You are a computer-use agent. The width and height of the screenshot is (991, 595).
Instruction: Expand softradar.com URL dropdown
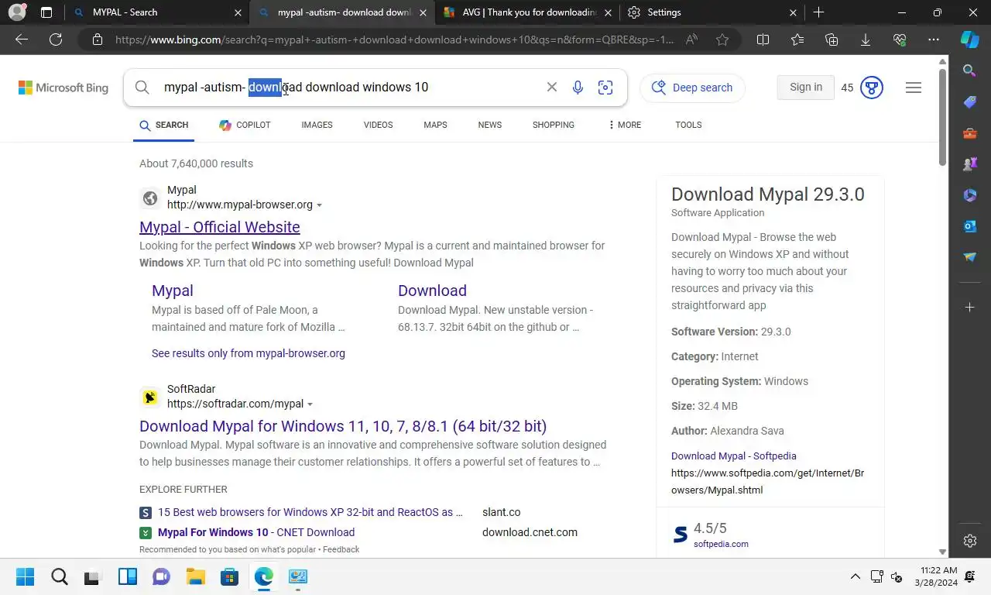coord(310,404)
